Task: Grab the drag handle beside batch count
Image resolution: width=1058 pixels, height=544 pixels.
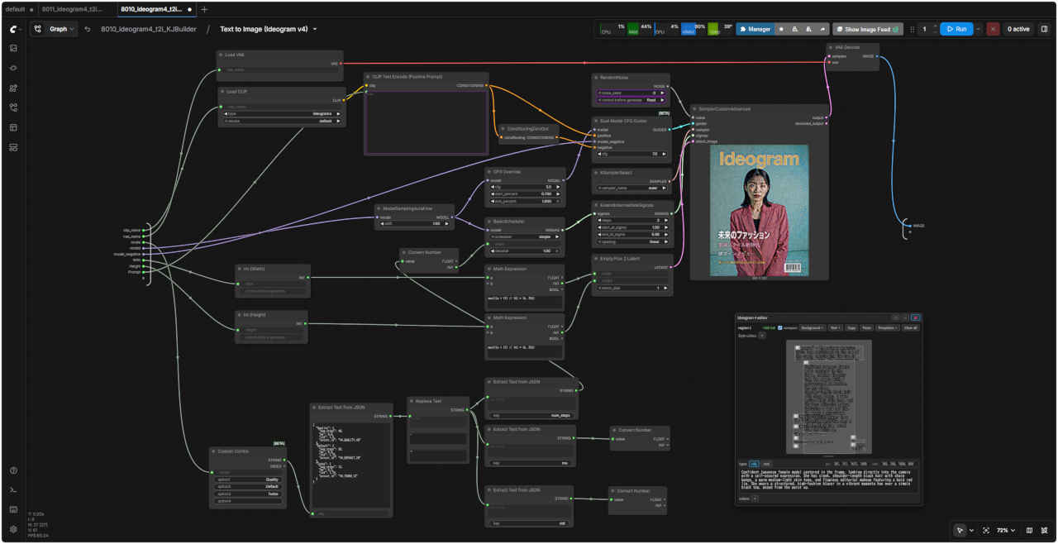Action: click(x=913, y=29)
